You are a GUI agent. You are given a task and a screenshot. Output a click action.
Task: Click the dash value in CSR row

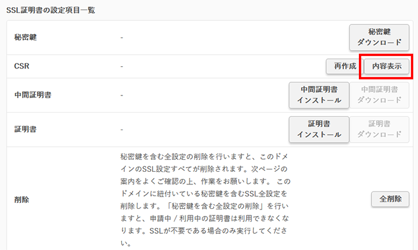[x=121, y=66]
